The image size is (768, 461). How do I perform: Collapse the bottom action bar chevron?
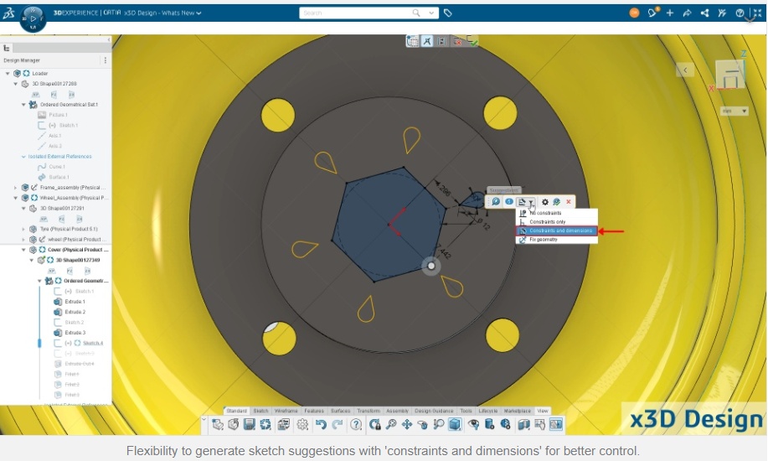204,419
